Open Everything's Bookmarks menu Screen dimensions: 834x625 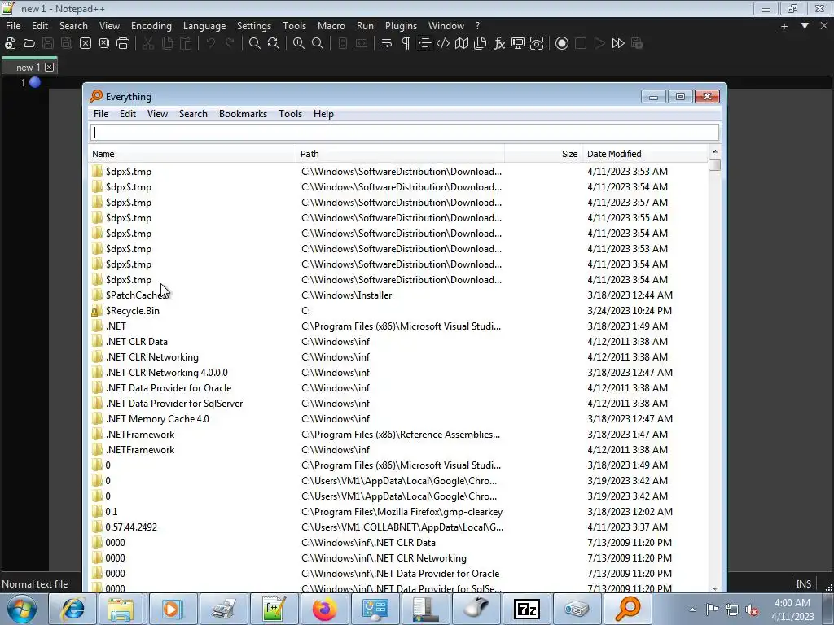tap(243, 114)
